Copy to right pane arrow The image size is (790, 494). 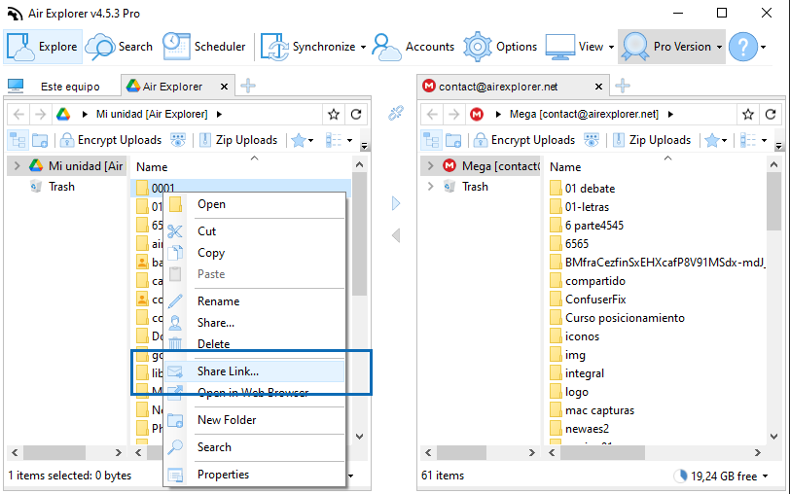click(396, 203)
